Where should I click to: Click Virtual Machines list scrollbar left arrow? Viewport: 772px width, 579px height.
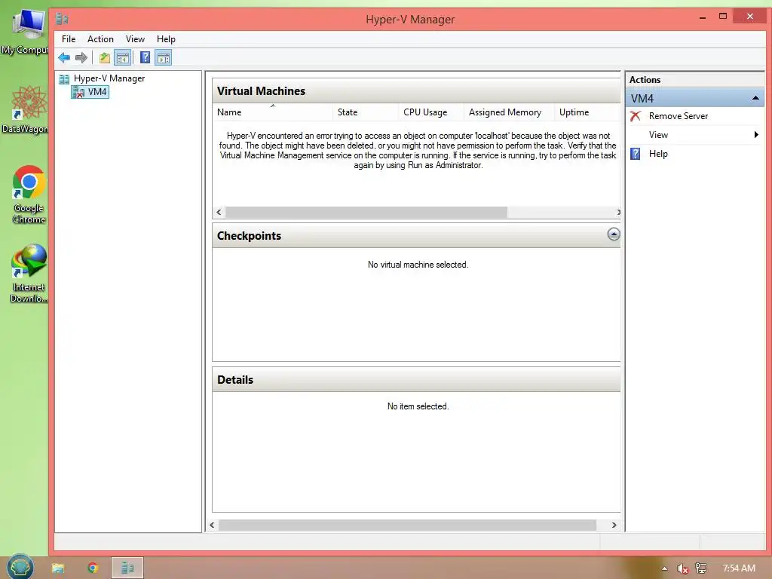(219, 212)
